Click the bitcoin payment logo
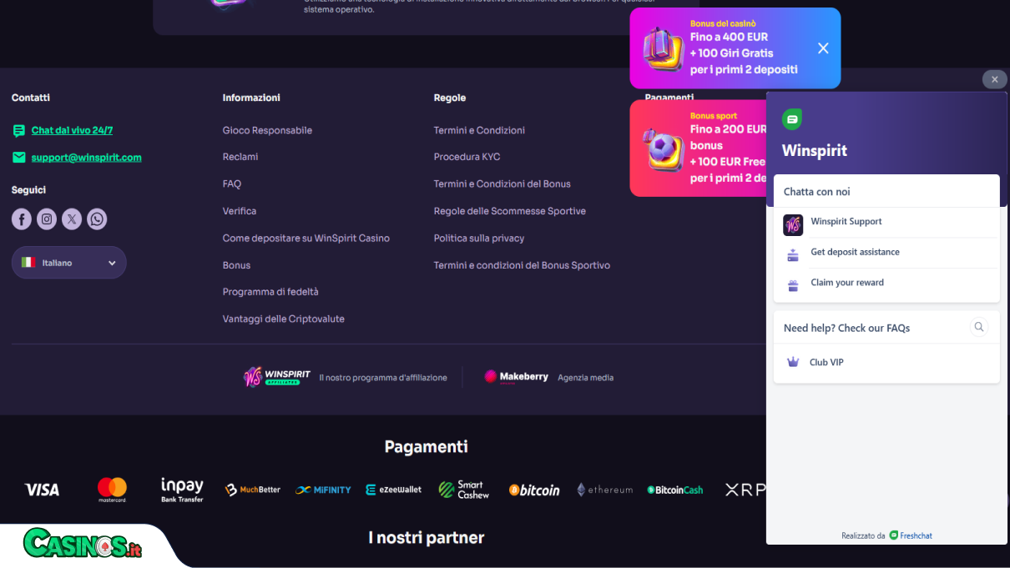The height and width of the screenshot is (568, 1010). point(534,490)
